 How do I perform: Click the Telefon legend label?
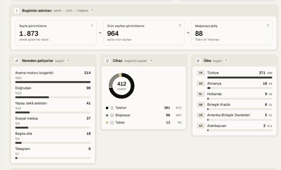pyautogui.click(x=121, y=108)
